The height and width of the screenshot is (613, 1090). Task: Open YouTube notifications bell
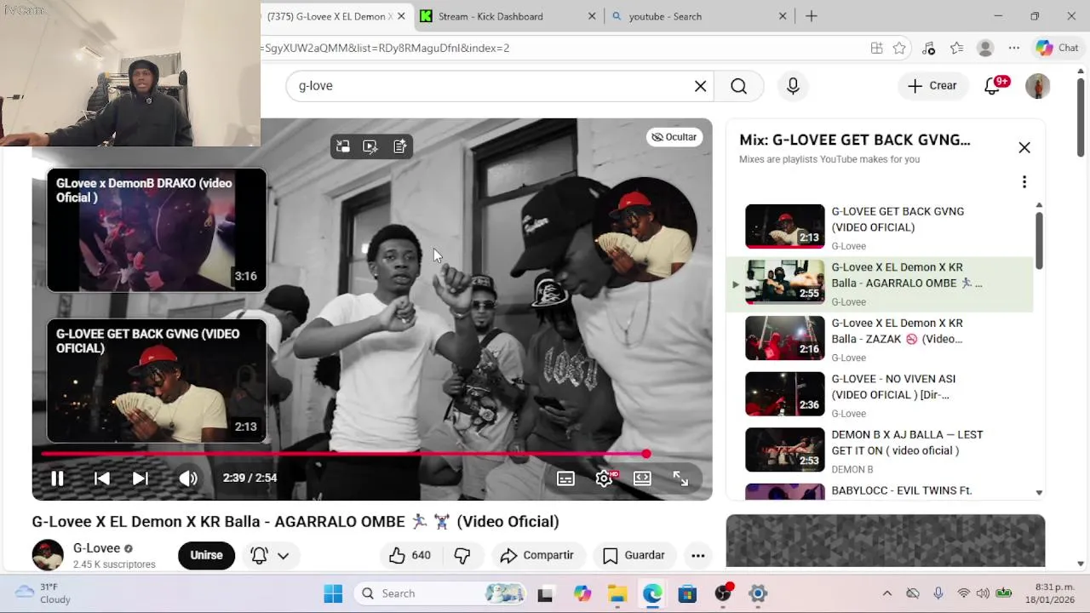[992, 86]
